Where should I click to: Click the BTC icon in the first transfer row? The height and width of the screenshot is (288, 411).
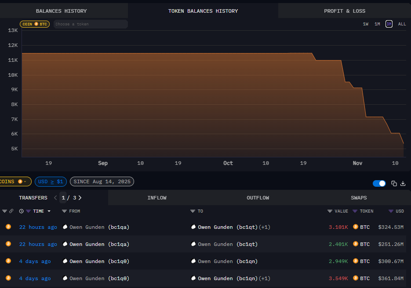click(355, 227)
